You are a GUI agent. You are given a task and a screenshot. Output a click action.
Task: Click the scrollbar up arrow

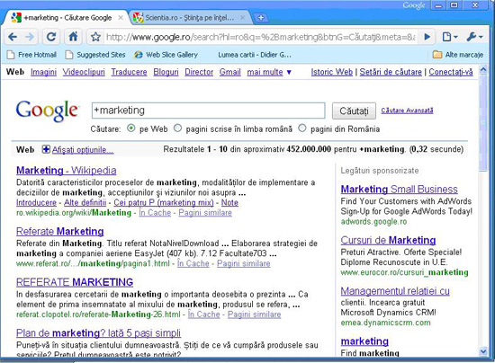click(x=483, y=69)
